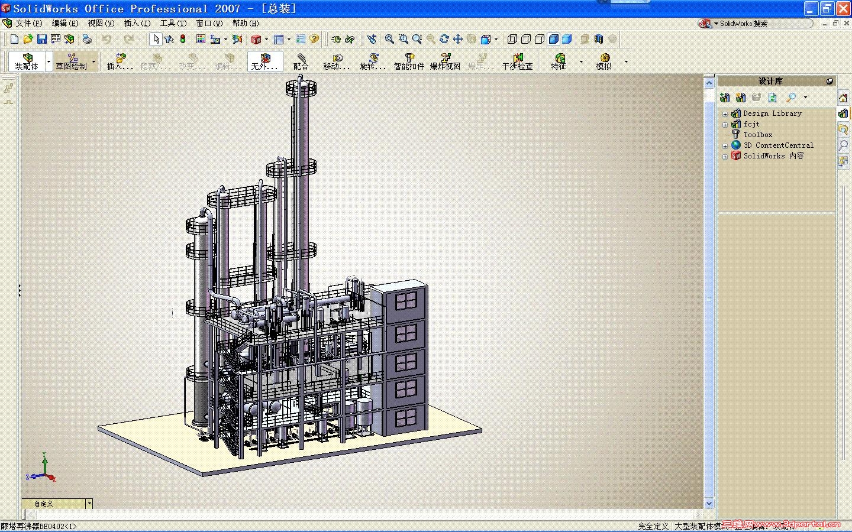Toggle Shaded With Edges display mode

553,39
